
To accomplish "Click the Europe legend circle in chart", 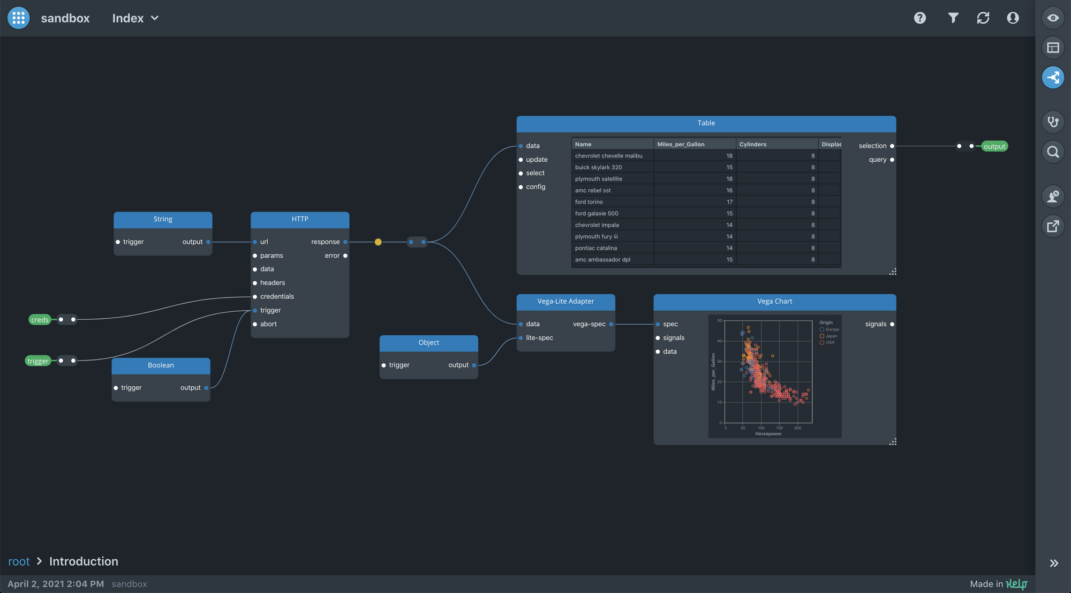I will pos(822,329).
